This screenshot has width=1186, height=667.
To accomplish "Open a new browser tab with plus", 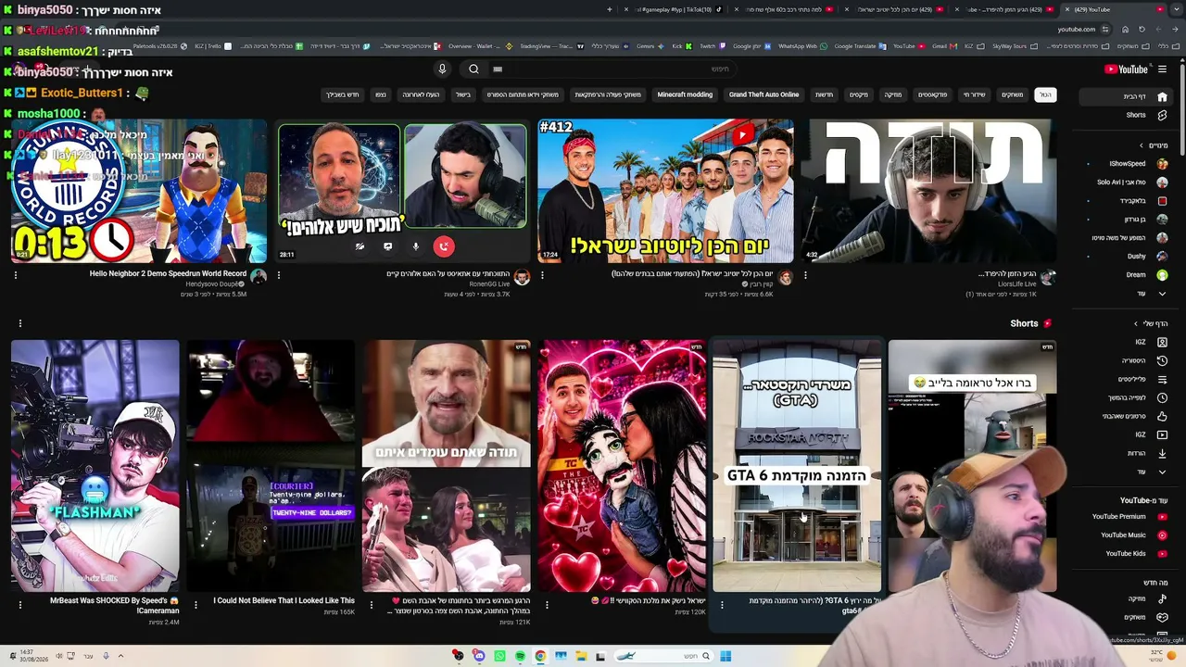I will click(x=610, y=9).
